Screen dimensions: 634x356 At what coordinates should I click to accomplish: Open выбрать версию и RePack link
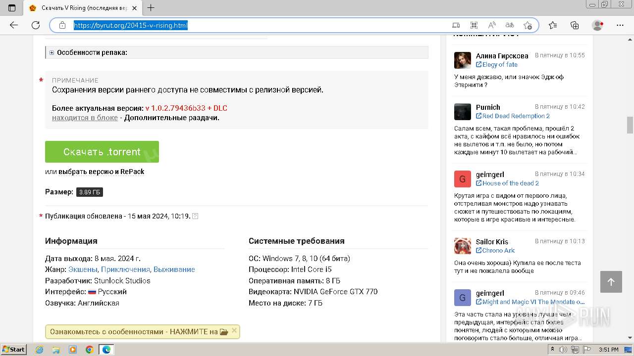coord(102,172)
